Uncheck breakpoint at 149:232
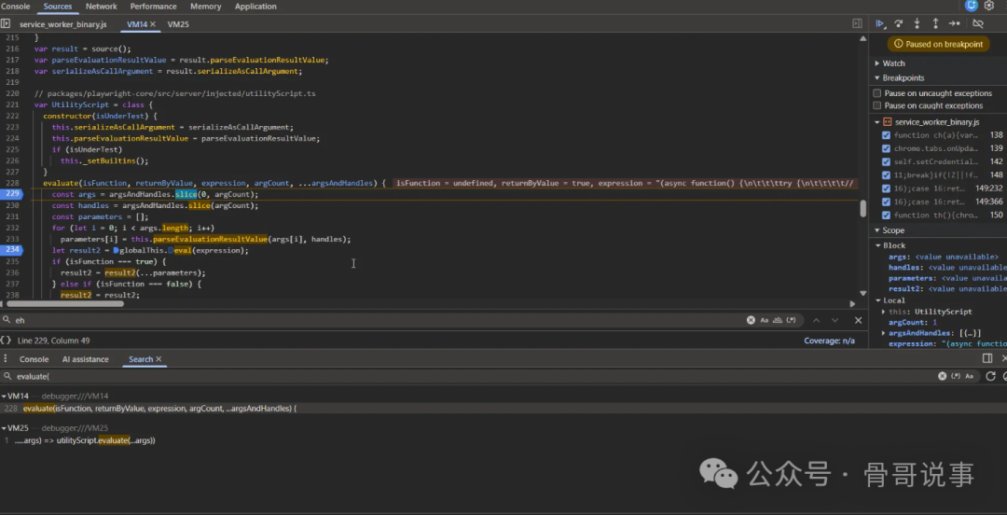This screenshot has height=515, width=1007. click(x=887, y=188)
